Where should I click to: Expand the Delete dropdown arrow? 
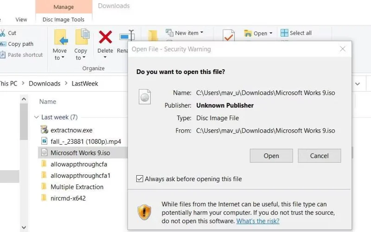click(105, 57)
